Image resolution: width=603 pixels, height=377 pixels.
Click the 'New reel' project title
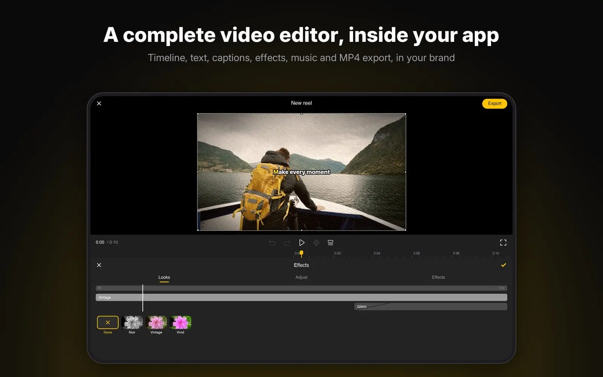301,103
